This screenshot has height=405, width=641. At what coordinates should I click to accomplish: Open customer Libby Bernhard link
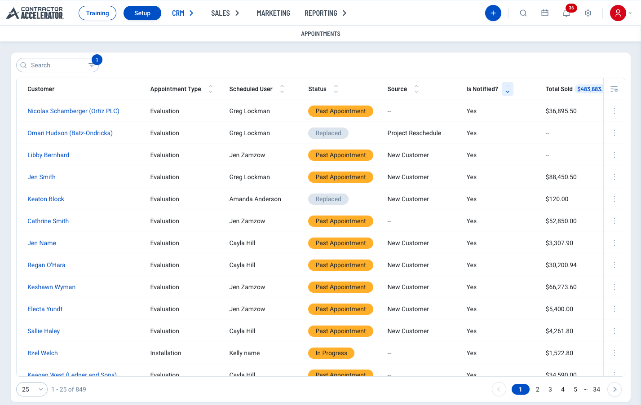point(48,155)
